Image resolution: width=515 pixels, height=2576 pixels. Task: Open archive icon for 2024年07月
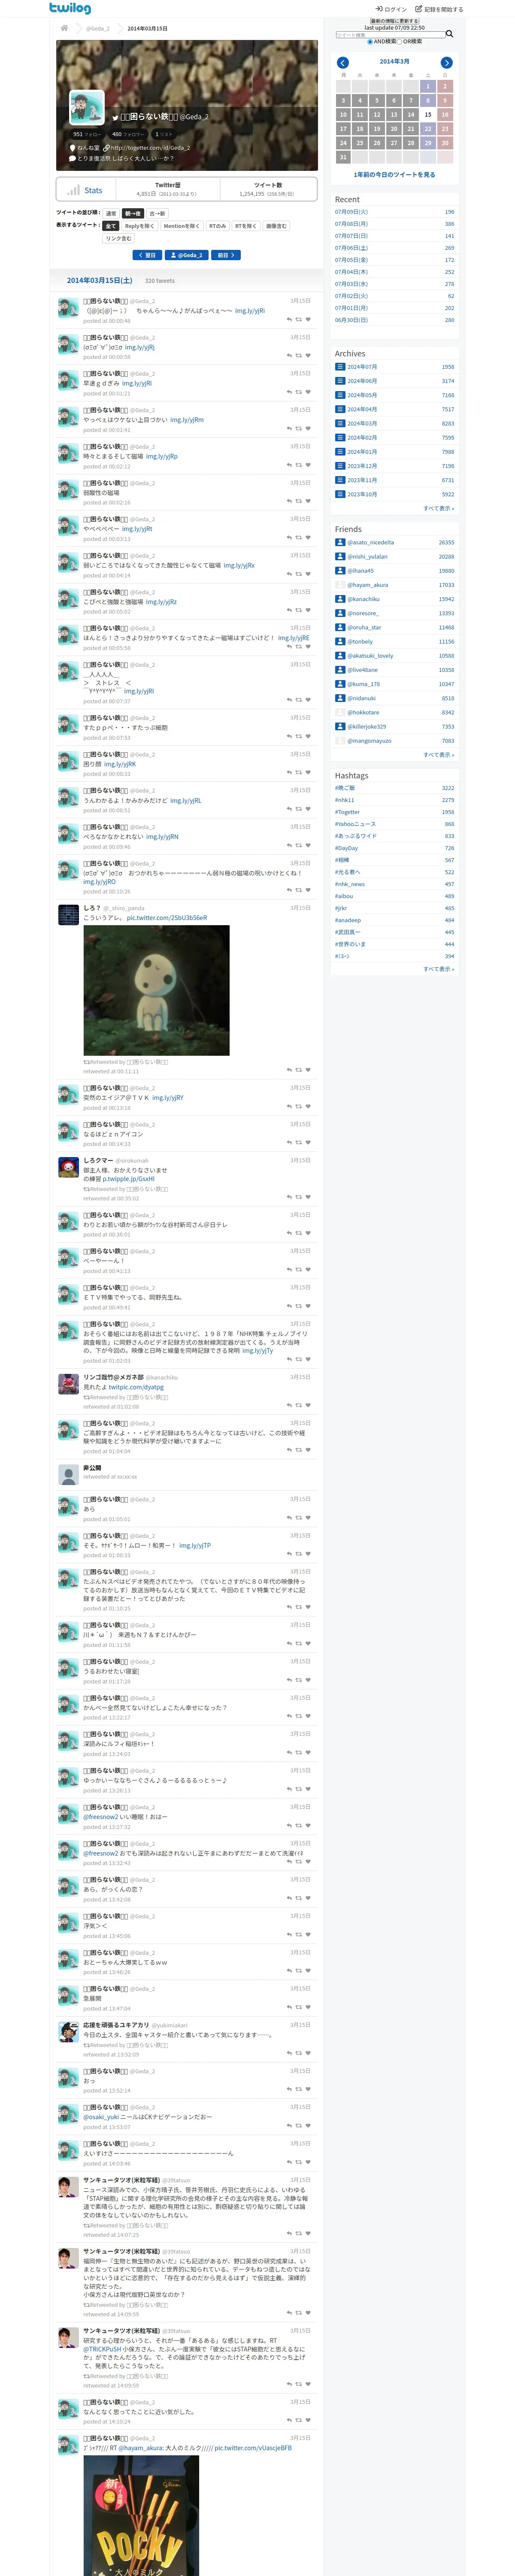point(340,367)
